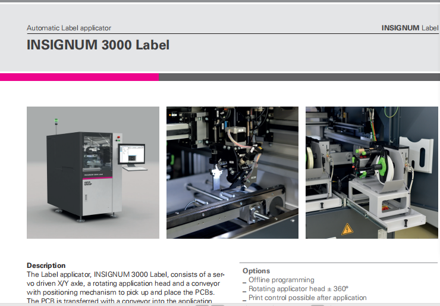440x306 pixels.
Task: Click the INSIGNUM 3000 machine cabinet photo
Action: [93, 173]
